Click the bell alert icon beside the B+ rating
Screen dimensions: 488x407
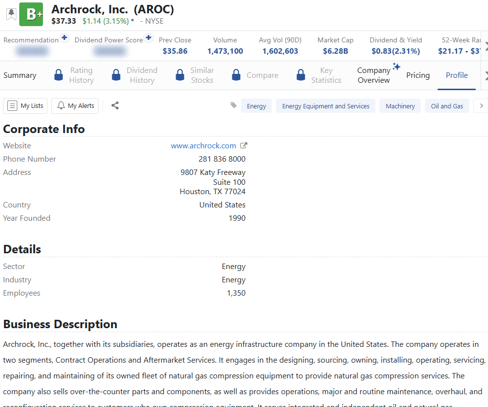(x=11, y=14)
